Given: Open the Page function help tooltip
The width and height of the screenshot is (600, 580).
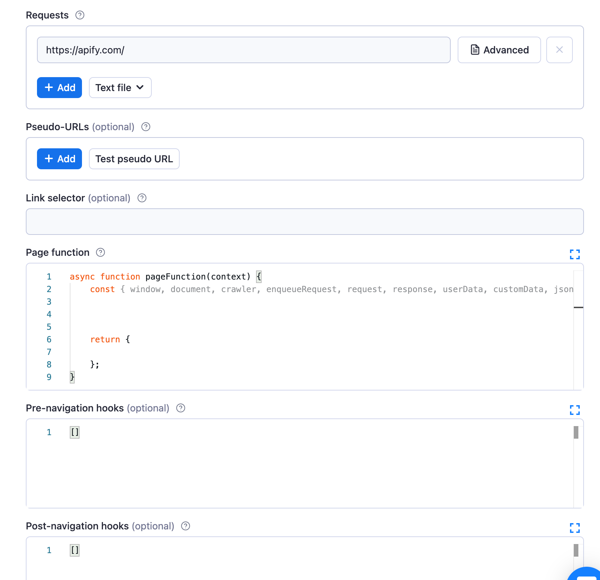Looking at the screenshot, I should point(100,252).
